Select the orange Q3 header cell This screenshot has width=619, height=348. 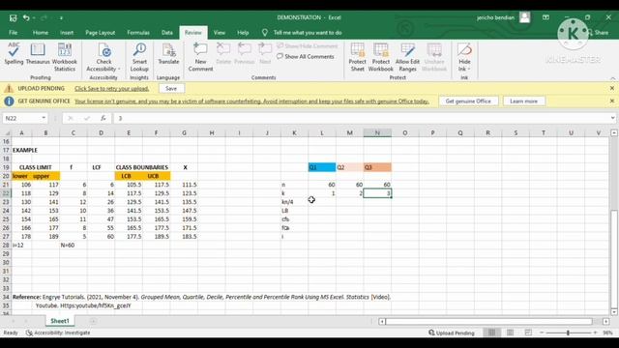tap(377, 167)
